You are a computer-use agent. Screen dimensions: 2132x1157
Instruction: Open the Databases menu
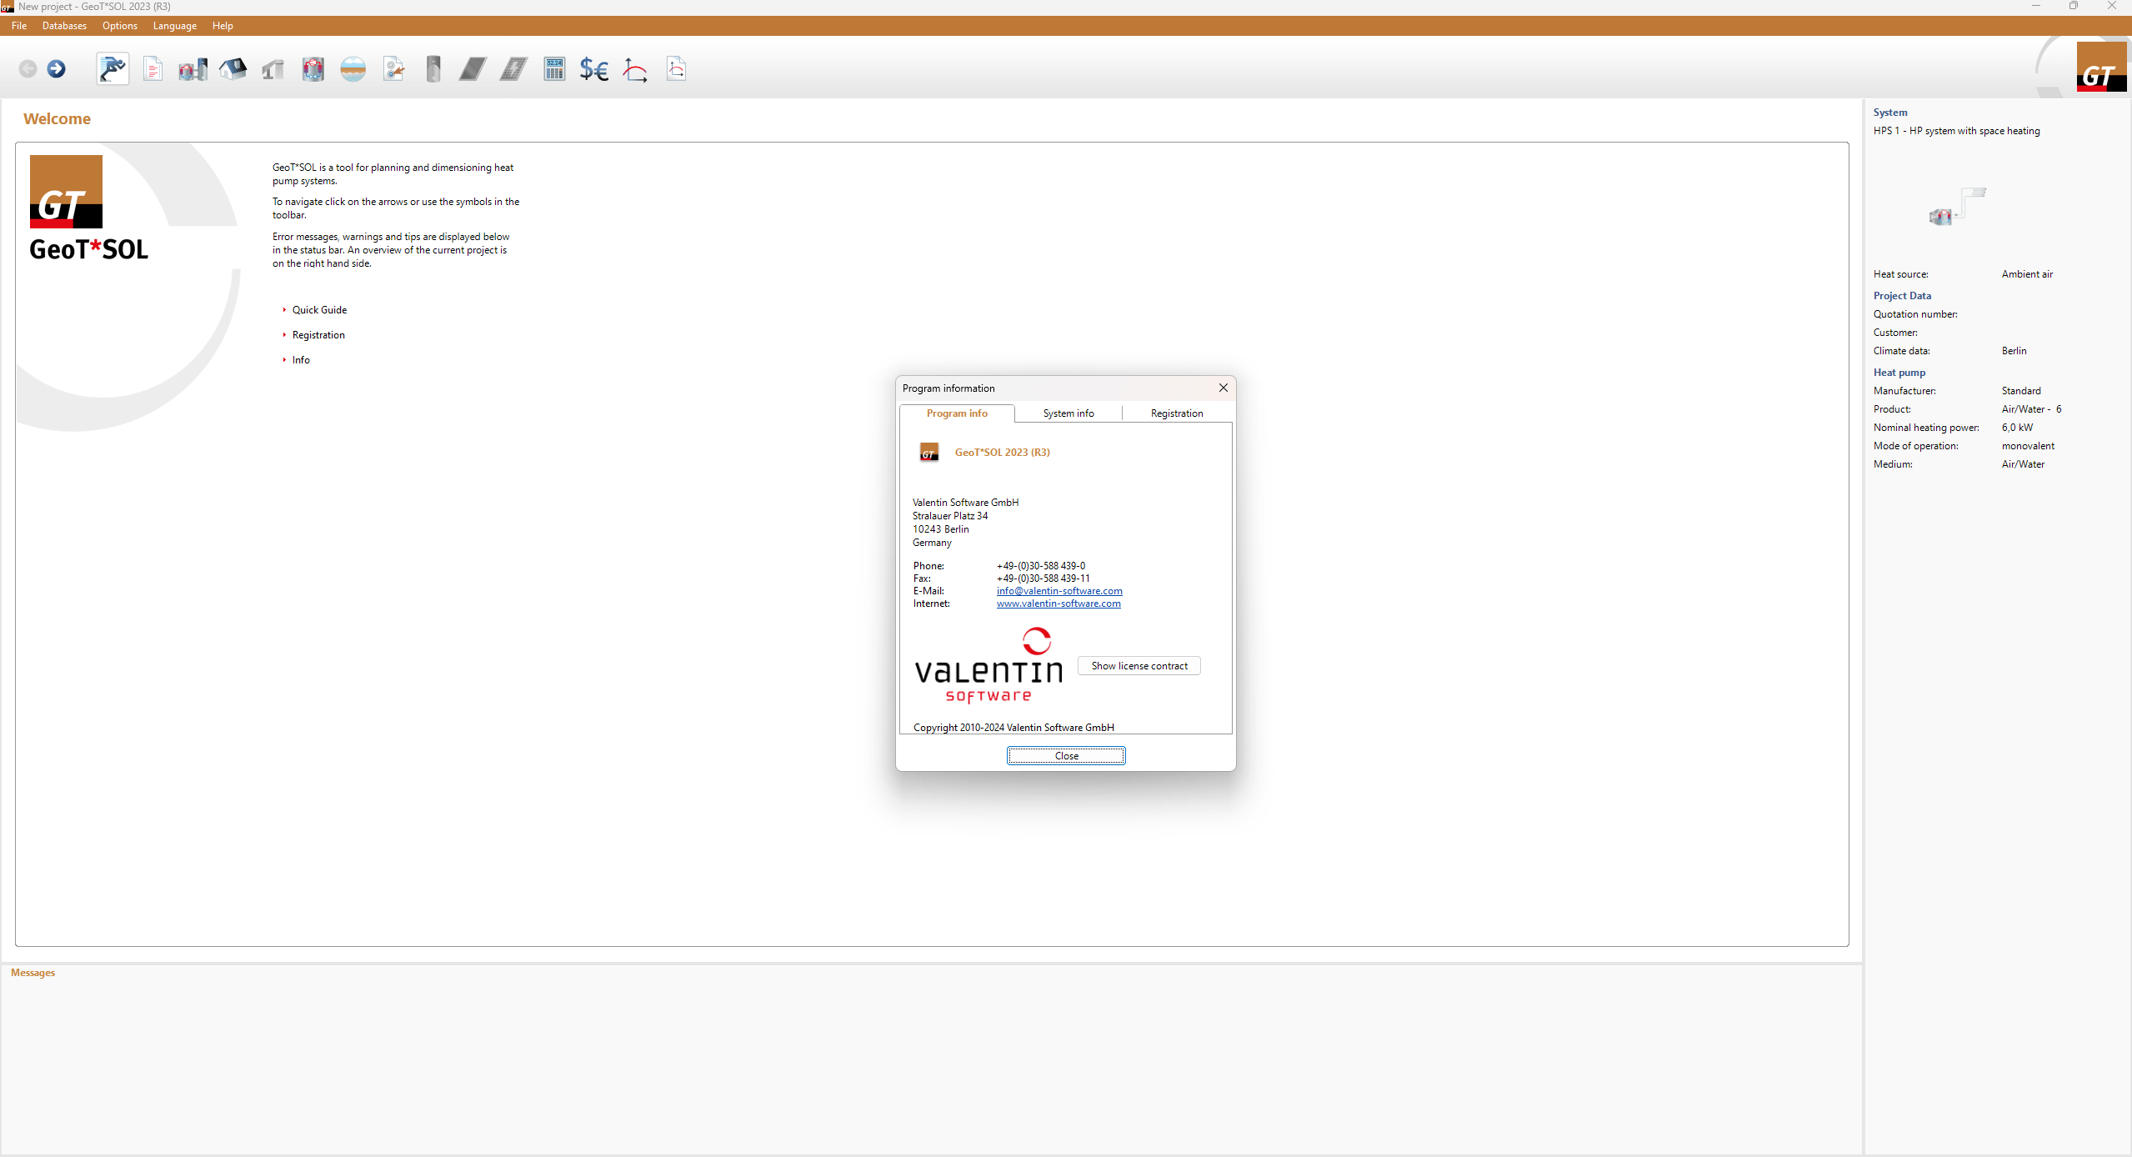[x=63, y=26]
